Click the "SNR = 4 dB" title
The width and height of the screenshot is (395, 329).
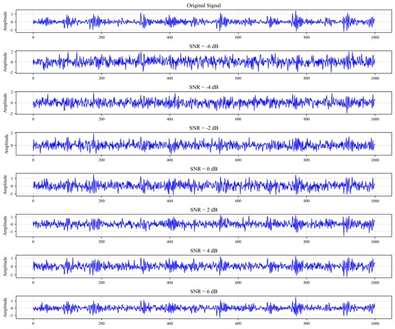204,251
